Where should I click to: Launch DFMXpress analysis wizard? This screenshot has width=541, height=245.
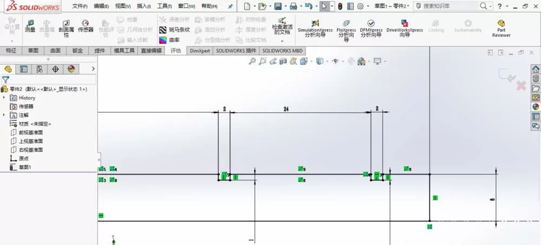click(x=371, y=28)
